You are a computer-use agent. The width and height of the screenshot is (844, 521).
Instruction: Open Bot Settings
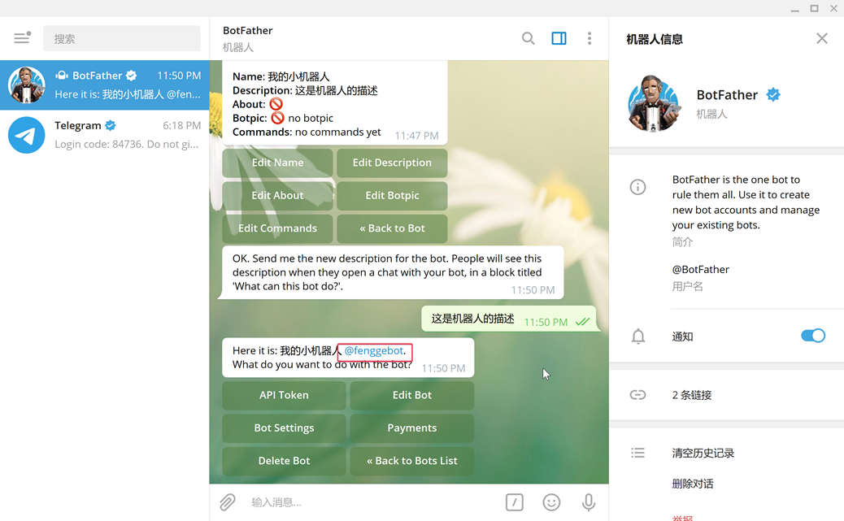[x=285, y=428]
